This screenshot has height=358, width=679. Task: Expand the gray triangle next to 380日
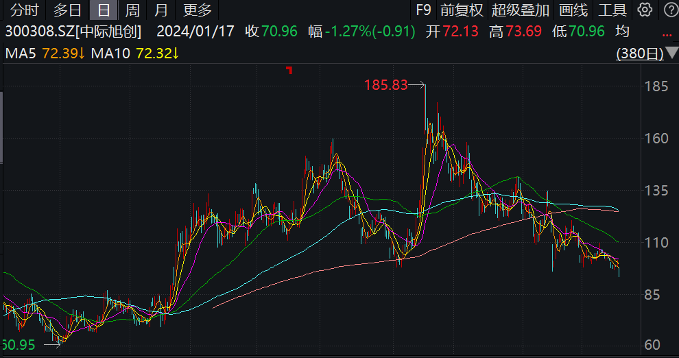[672, 53]
